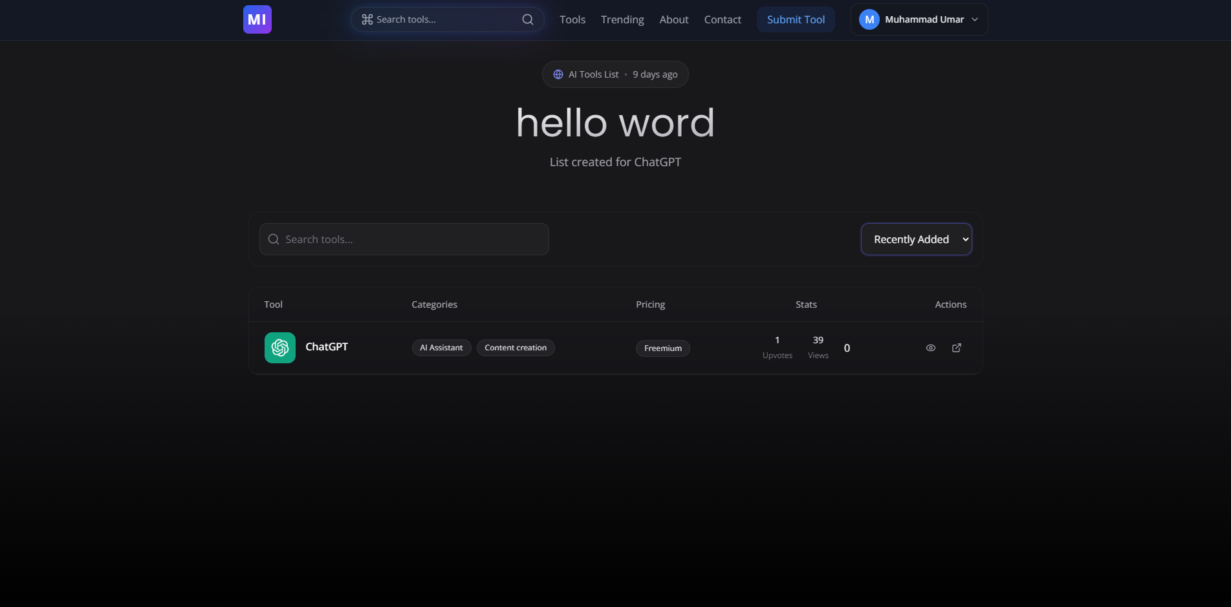The image size is (1231, 607).
Task: Open the Tools menu item
Action: click(x=572, y=19)
